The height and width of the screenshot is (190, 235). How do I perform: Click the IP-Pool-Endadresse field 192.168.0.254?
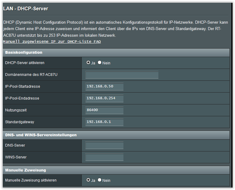pos(104,98)
